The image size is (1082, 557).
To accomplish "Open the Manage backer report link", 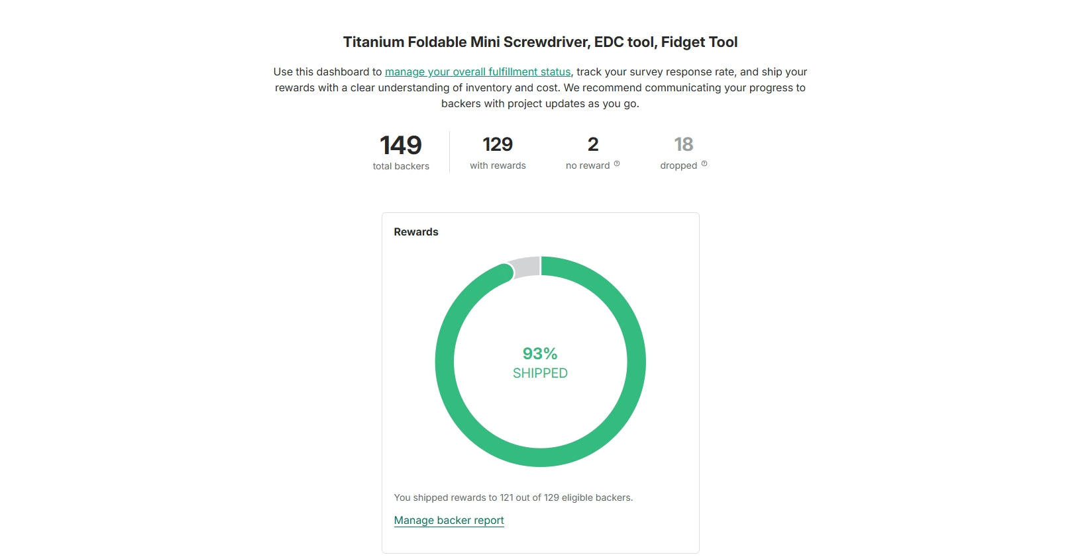I will [x=449, y=521].
